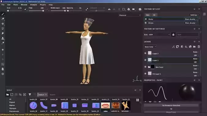The height and width of the screenshot is (116, 207).
Task: Open the Plugins menu
Action: tap(43, 5)
